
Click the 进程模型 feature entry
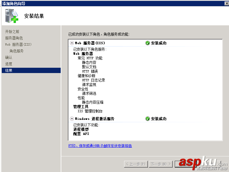coord(81,129)
